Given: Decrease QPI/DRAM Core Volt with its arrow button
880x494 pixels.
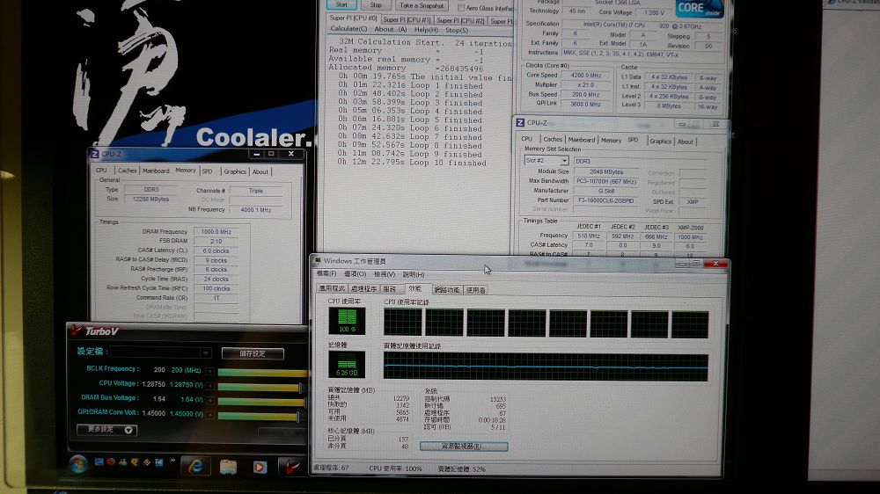Looking at the screenshot, I should 210,415.
